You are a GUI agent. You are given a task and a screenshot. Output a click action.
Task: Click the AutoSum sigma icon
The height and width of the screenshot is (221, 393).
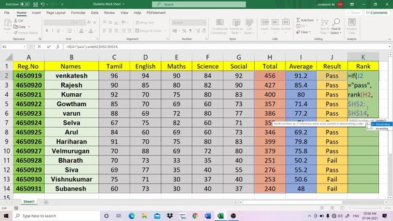[x=298, y=20]
